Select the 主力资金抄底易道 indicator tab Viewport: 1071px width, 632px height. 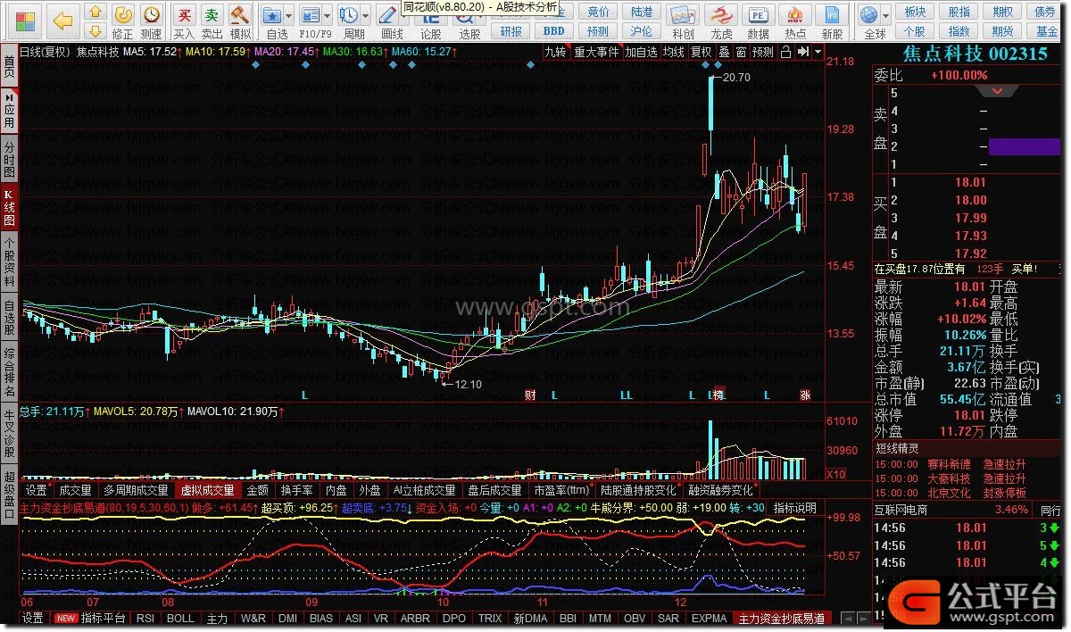point(781,618)
